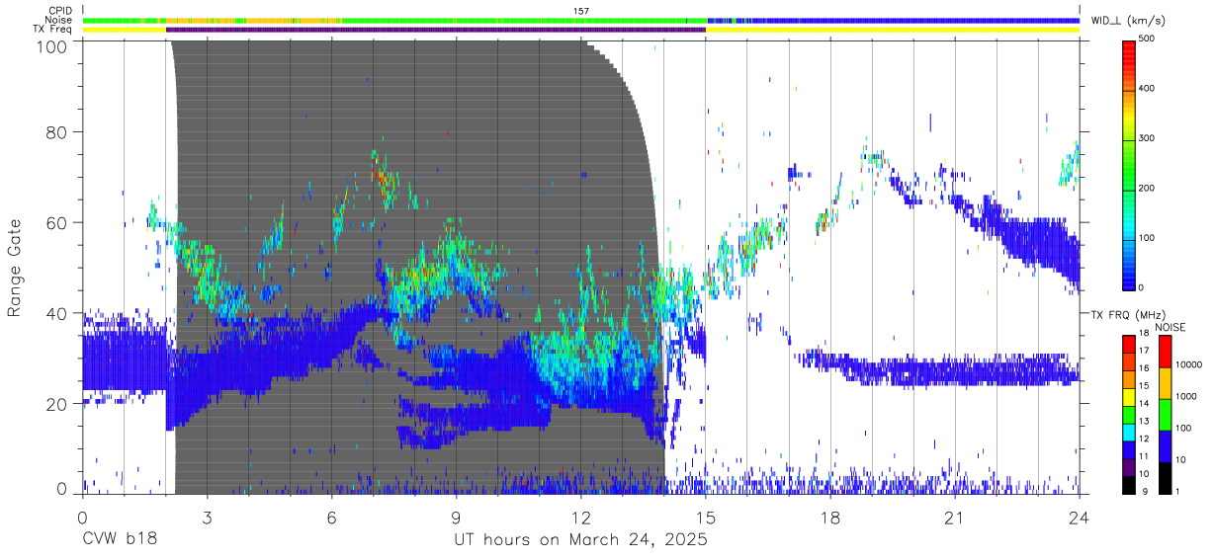Click the black bottom block of NOISE colorbar
This screenshot has height=560, width=1214.
pos(1165,478)
